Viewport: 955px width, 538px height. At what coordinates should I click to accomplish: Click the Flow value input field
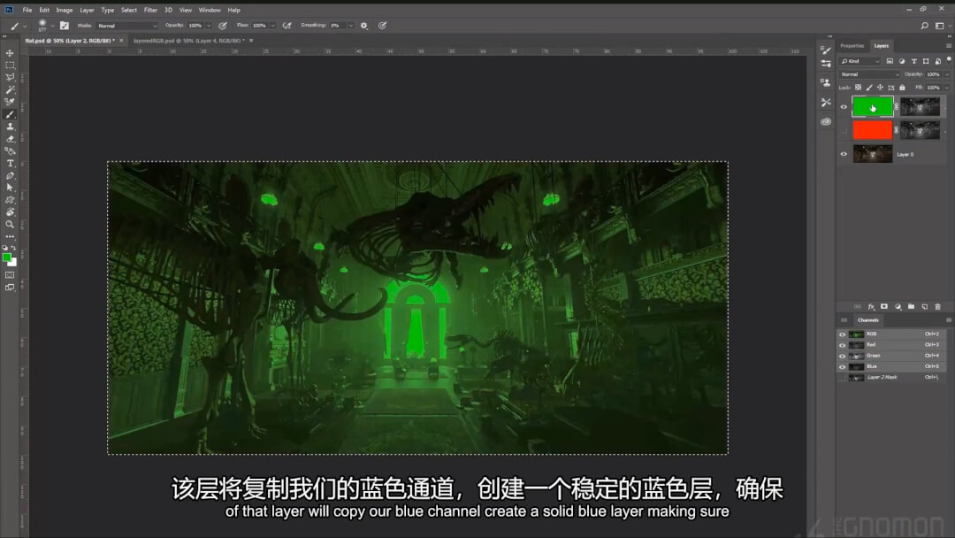pyautogui.click(x=259, y=26)
